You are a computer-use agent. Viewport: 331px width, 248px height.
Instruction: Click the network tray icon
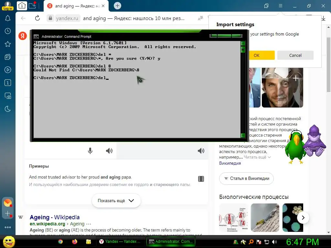point(267,242)
